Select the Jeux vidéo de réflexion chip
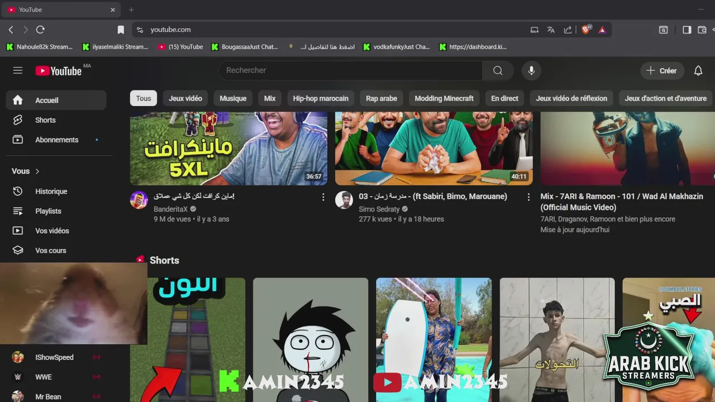Viewport: 715px width, 402px height. pyautogui.click(x=571, y=98)
